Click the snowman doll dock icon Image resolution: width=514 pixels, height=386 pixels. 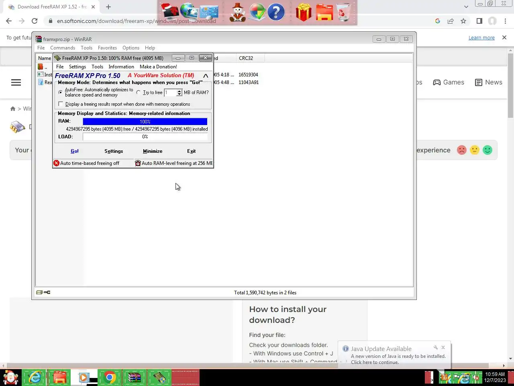click(x=238, y=12)
